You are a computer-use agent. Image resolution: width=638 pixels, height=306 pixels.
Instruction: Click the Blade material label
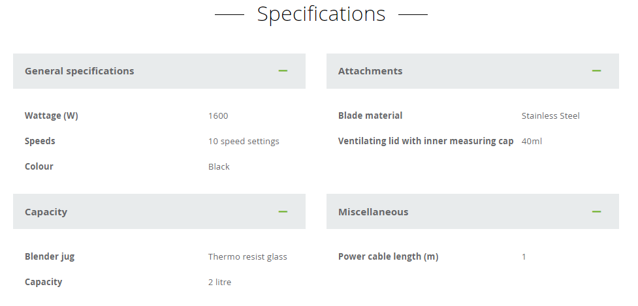click(x=370, y=116)
